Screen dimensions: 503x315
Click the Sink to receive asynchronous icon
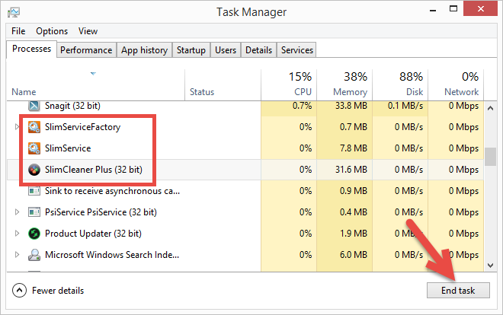(34, 191)
